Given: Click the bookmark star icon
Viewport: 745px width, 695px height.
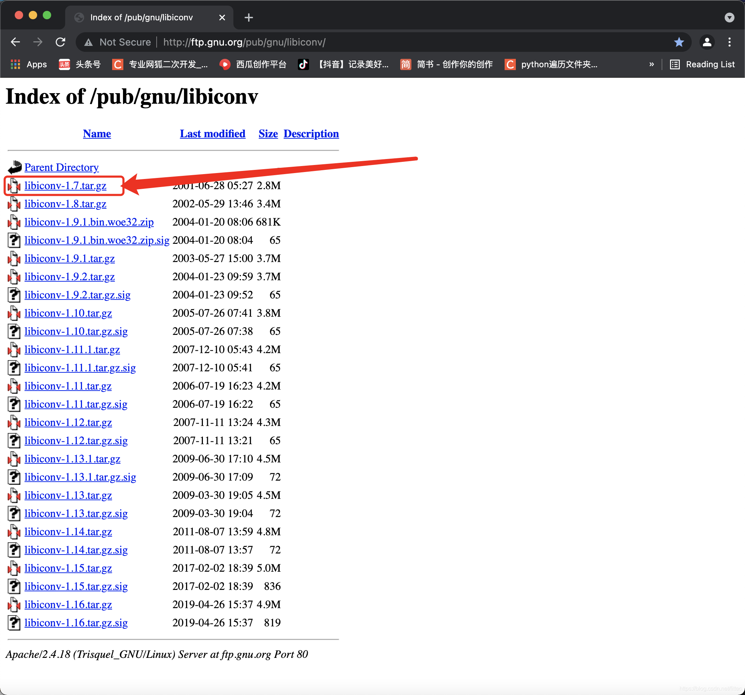Looking at the screenshot, I should pos(679,42).
